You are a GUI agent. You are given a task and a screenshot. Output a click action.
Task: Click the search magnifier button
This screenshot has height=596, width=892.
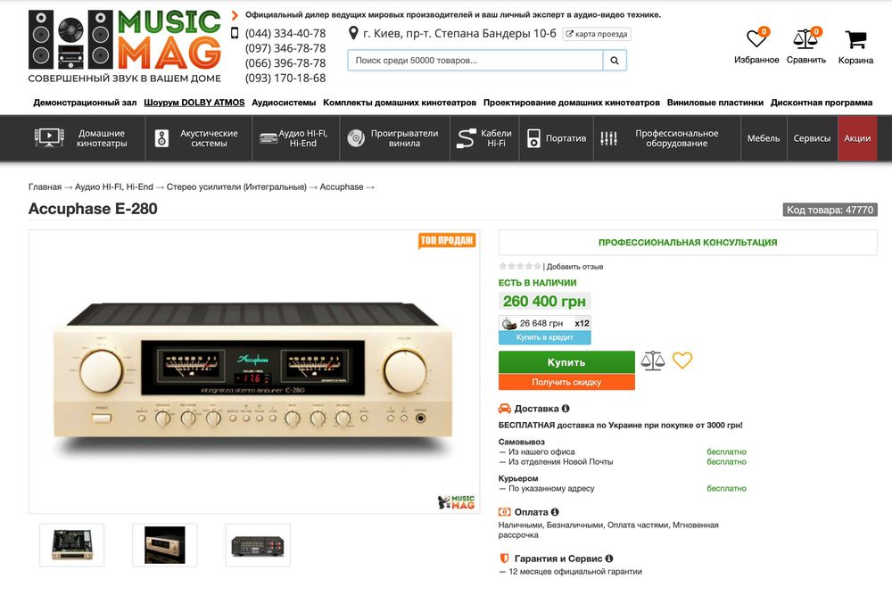point(615,61)
